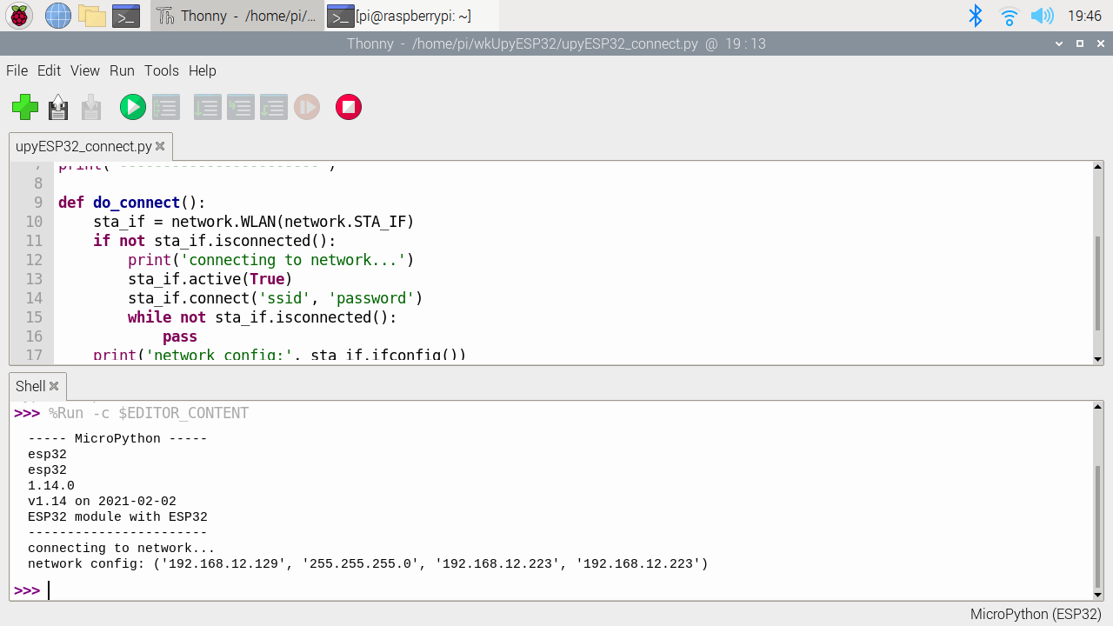This screenshot has width=1113, height=626.
Task: Open the file manager from the taskbar
Action: point(90,15)
